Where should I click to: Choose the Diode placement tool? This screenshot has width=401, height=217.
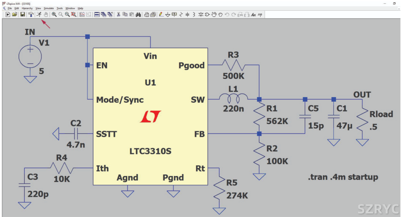point(201,14)
